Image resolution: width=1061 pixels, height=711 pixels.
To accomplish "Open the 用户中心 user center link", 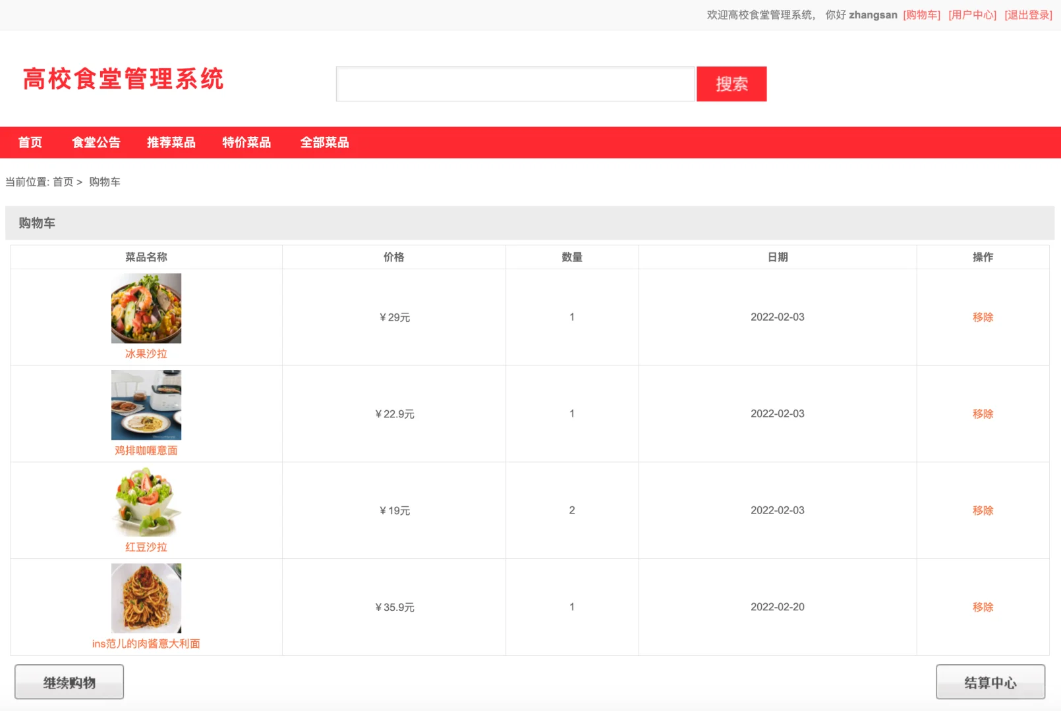I will (x=971, y=14).
